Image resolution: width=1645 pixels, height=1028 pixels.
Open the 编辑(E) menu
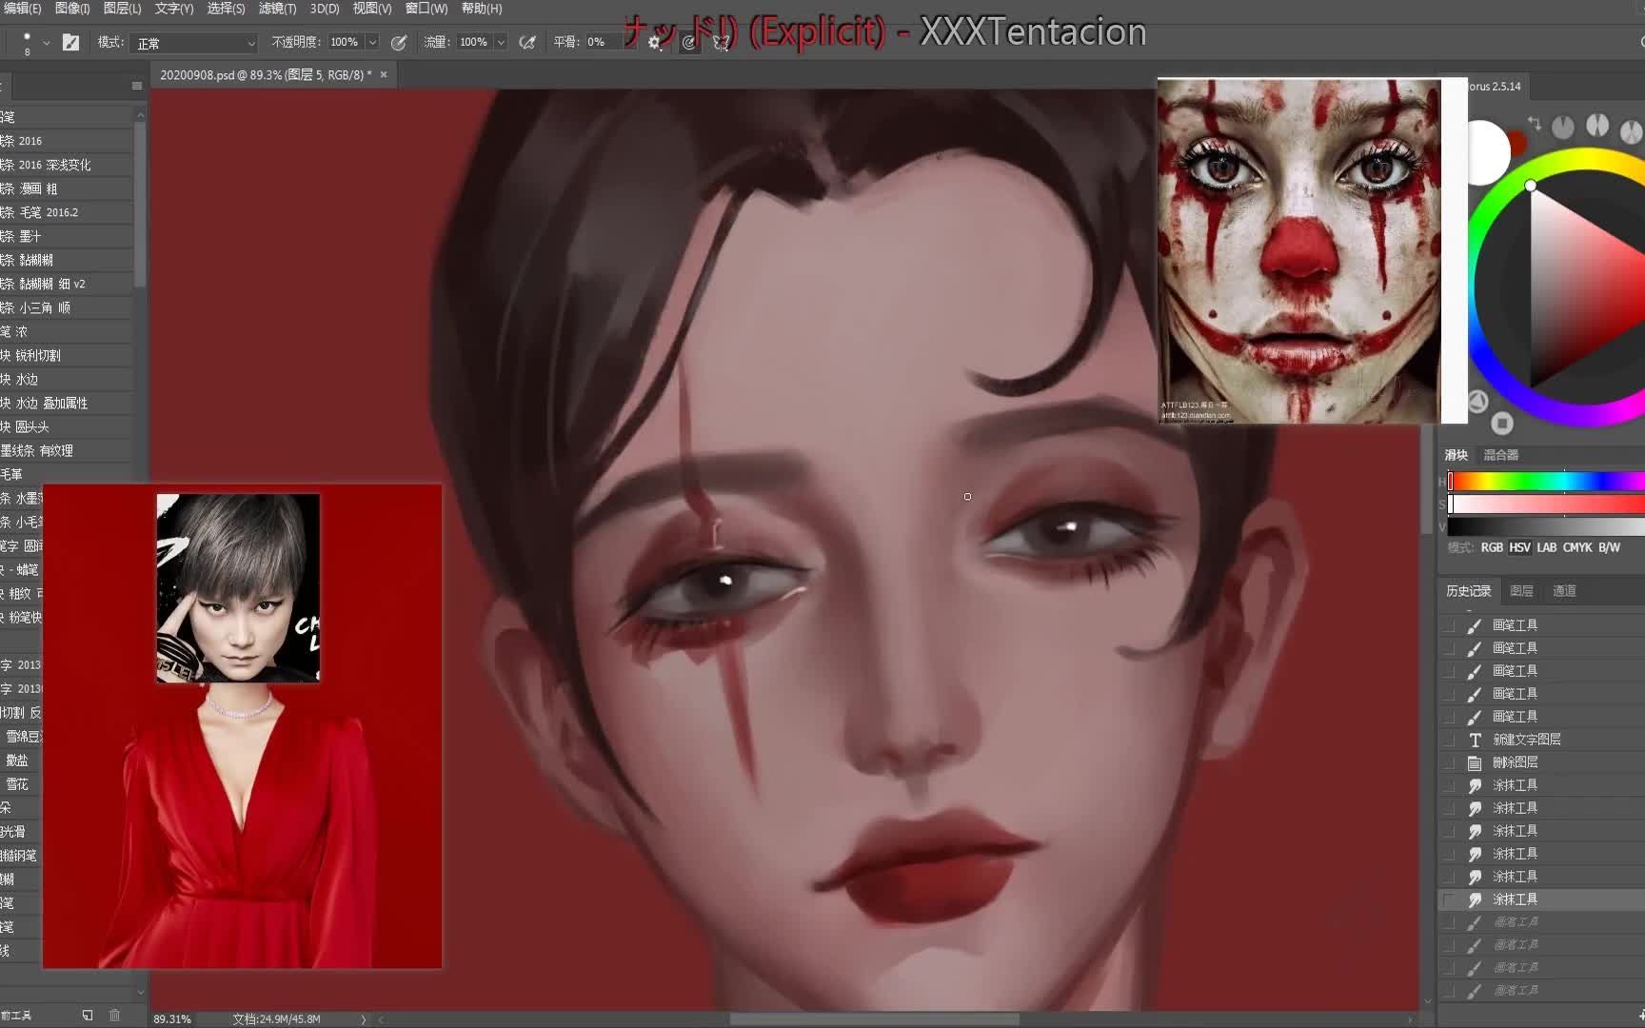[21, 9]
